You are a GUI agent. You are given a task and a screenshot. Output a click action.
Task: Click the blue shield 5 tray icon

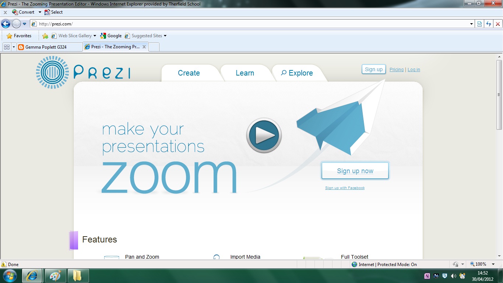[445, 276]
